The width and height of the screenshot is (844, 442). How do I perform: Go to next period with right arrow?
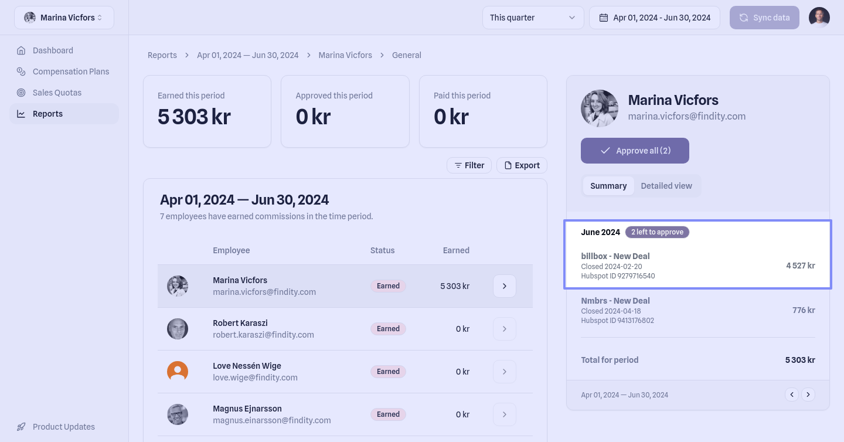pos(808,395)
